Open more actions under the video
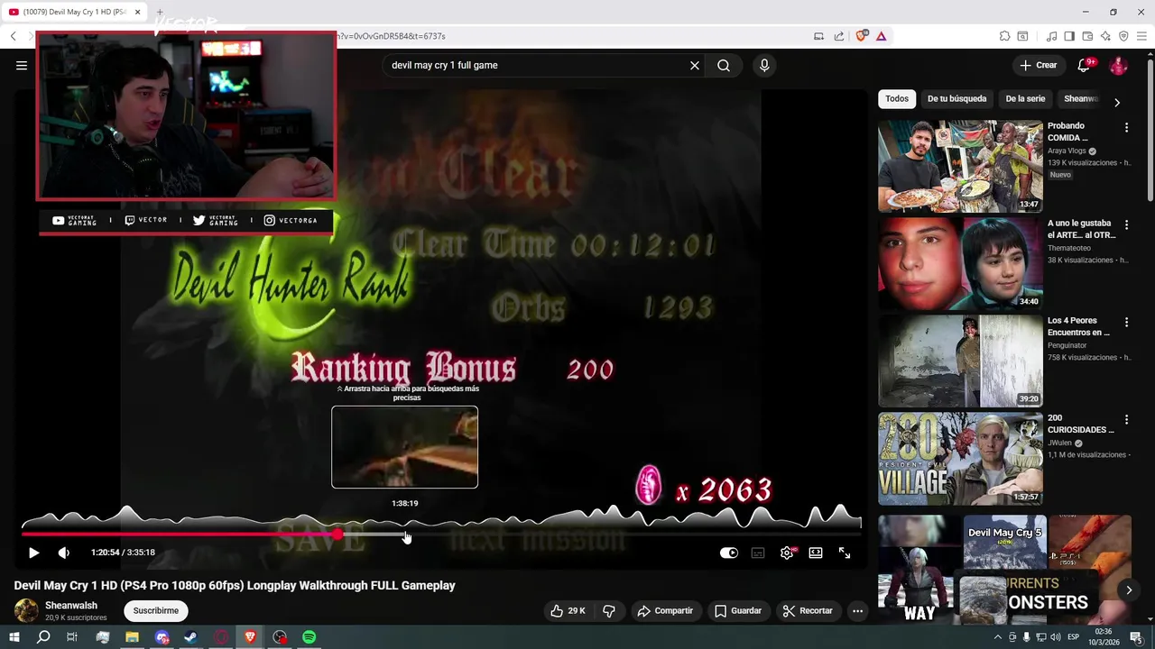Screen dimensions: 1155x649 click(858, 610)
